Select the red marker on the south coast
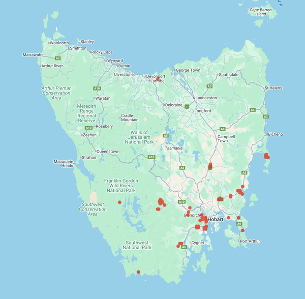Screen dimensions: 305x299 (x=138, y=272)
